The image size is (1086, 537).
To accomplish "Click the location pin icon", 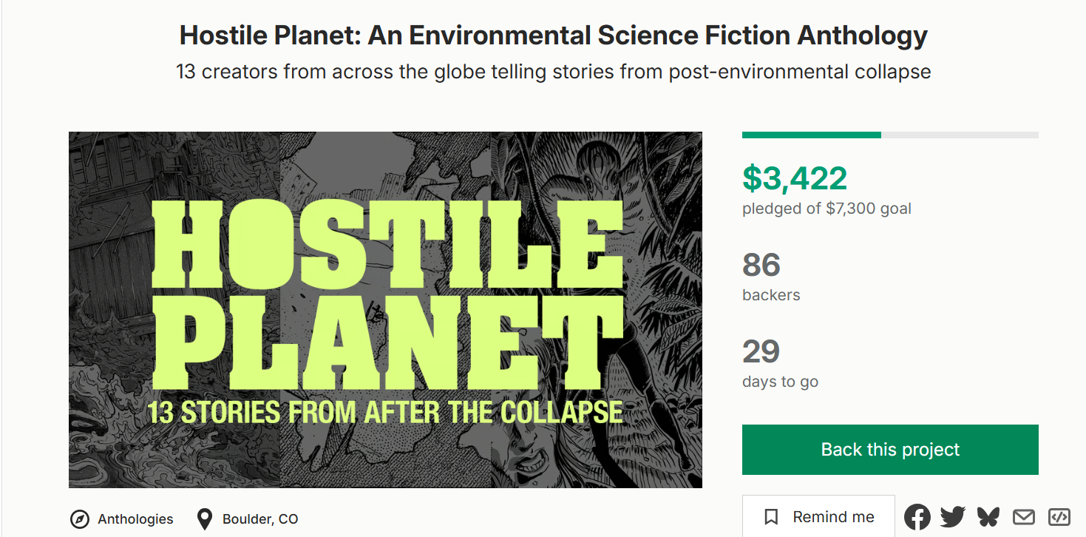I will [205, 519].
